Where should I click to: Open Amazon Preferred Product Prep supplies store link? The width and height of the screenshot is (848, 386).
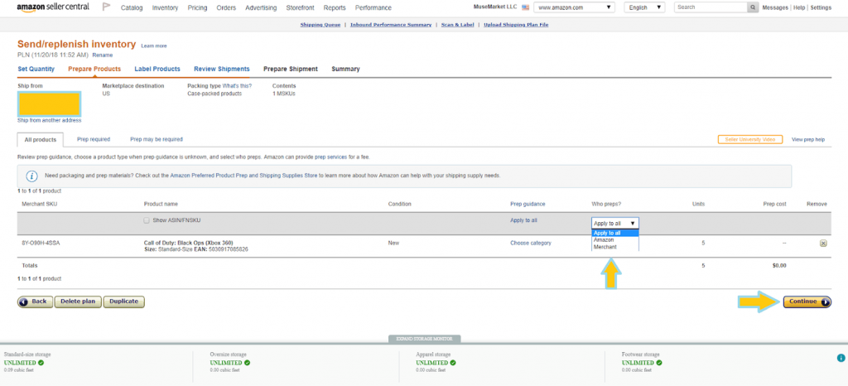[244, 176]
